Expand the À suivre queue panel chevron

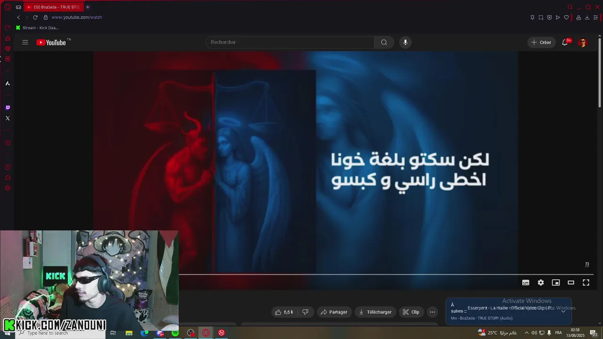point(563,311)
